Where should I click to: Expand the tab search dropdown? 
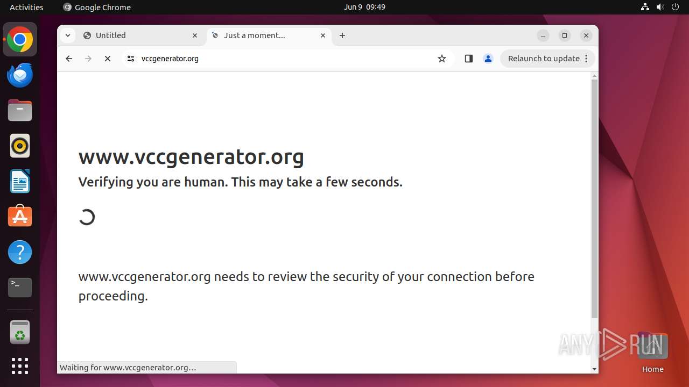pyautogui.click(x=67, y=35)
